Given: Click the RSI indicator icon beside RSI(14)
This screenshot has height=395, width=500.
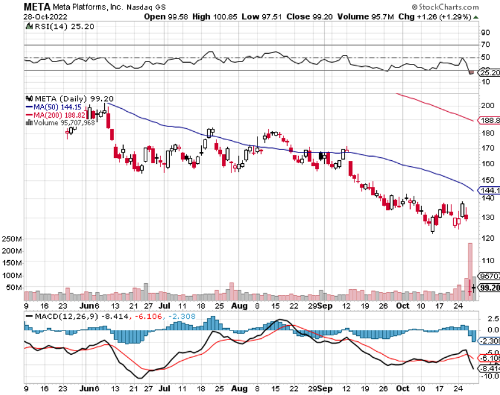Looking at the screenshot, I should (29, 26).
